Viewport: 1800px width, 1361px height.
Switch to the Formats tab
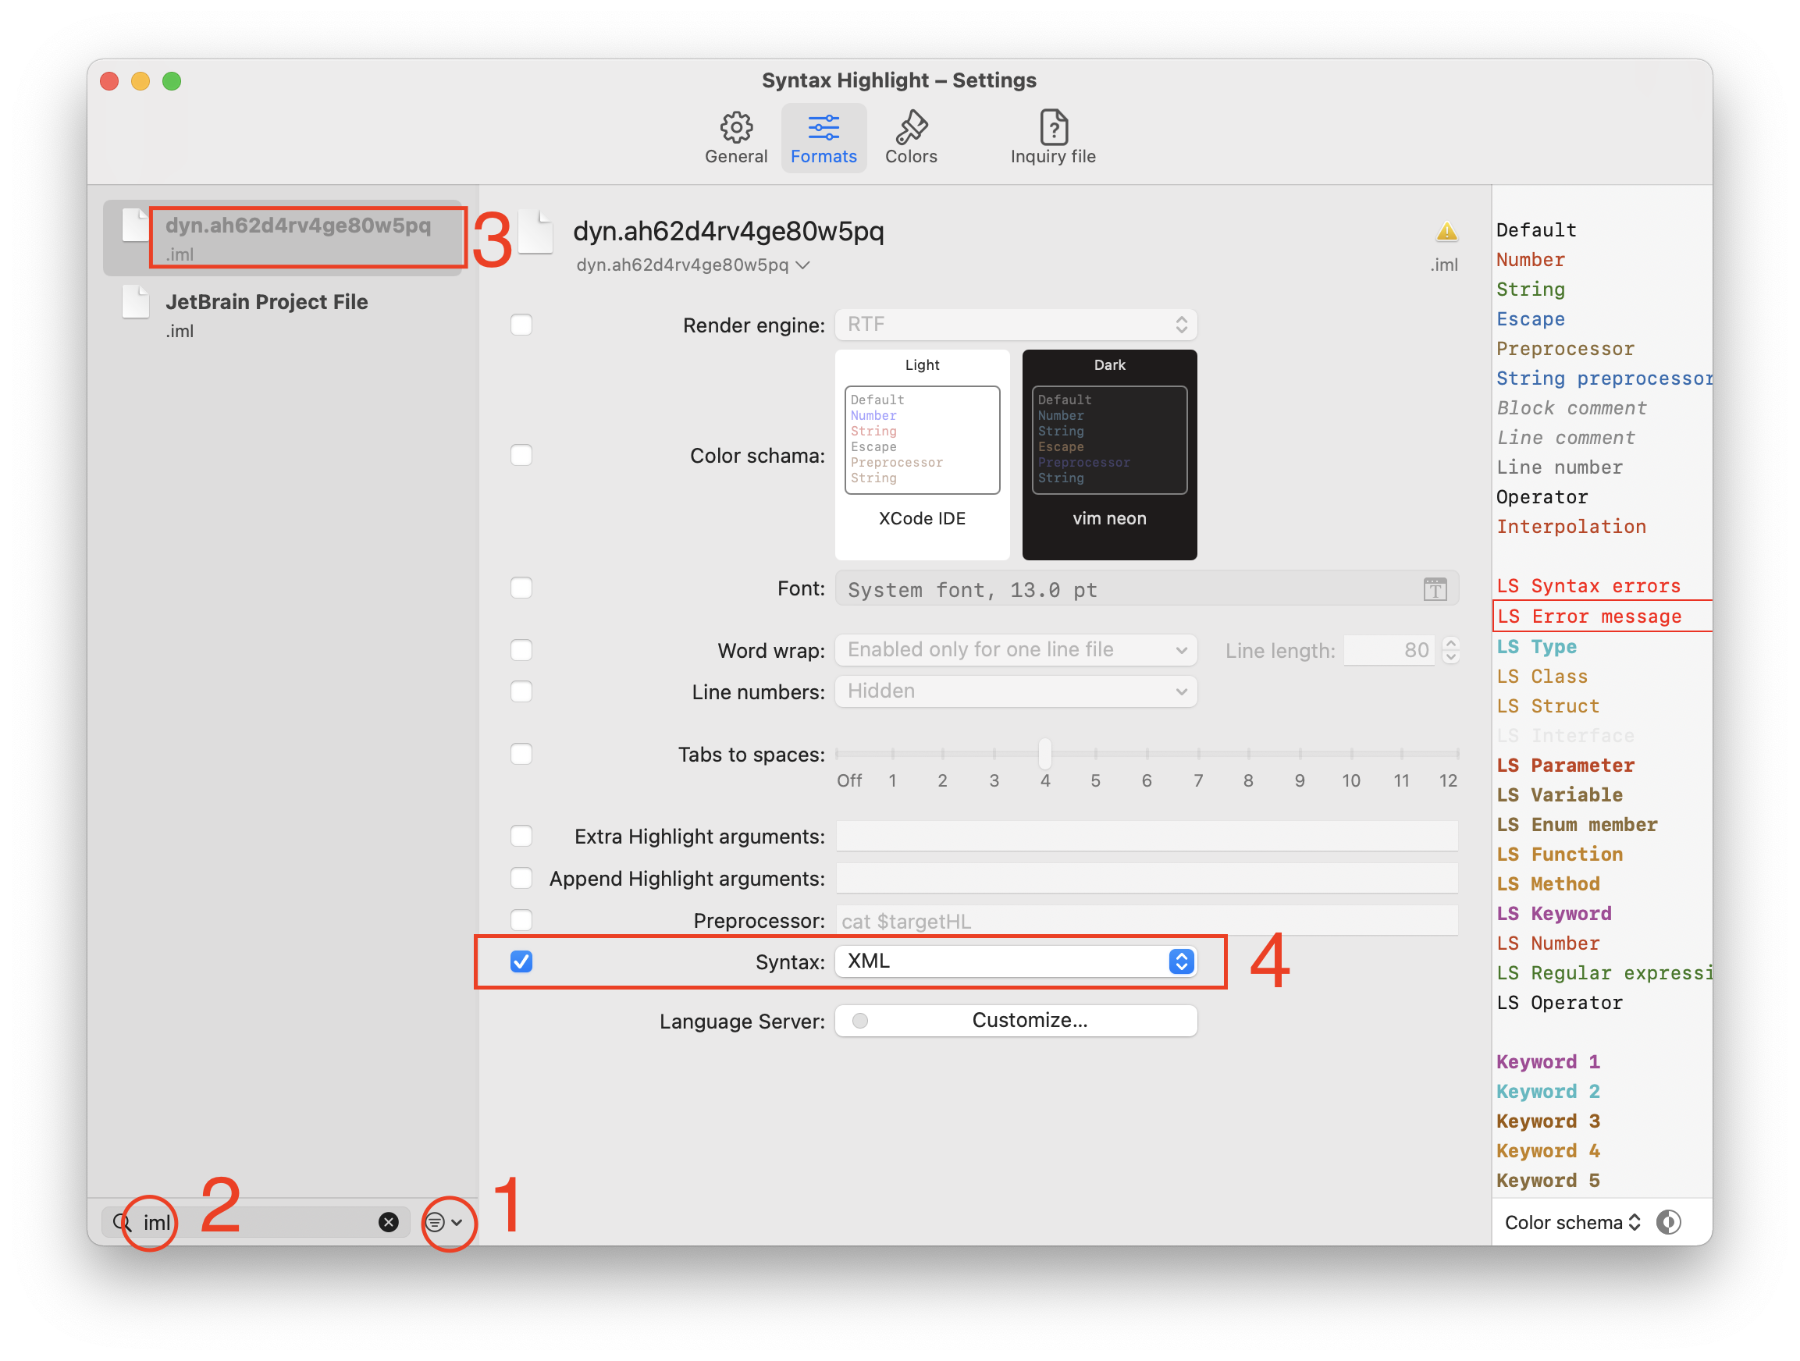click(824, 137)
